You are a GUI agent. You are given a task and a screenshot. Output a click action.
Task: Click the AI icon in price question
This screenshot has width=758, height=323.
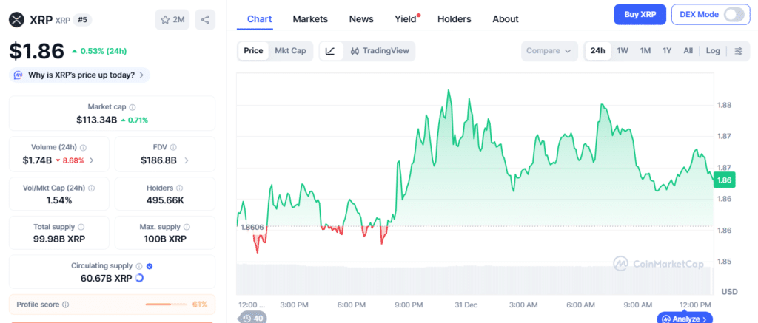pos(19,75)
